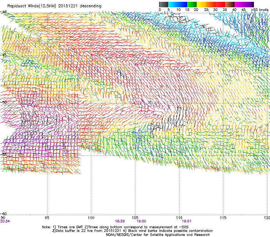270x237 pixels.
Task: Select the '100' longitude axis label
Action: (x=91, y=218)
